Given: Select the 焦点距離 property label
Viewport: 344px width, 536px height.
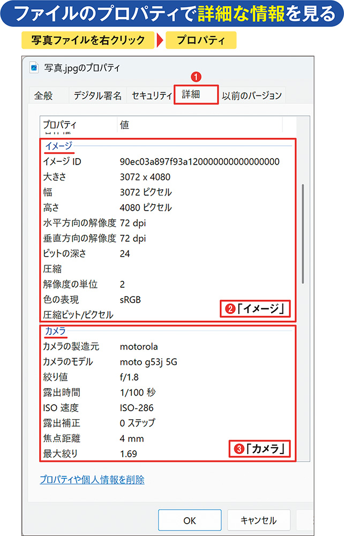Looking at the screenshot, I should (62, 438).
